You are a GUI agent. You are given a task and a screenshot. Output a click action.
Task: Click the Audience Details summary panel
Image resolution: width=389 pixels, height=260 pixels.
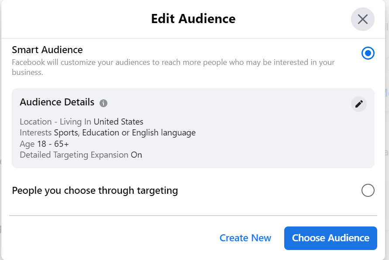point(193,126)
